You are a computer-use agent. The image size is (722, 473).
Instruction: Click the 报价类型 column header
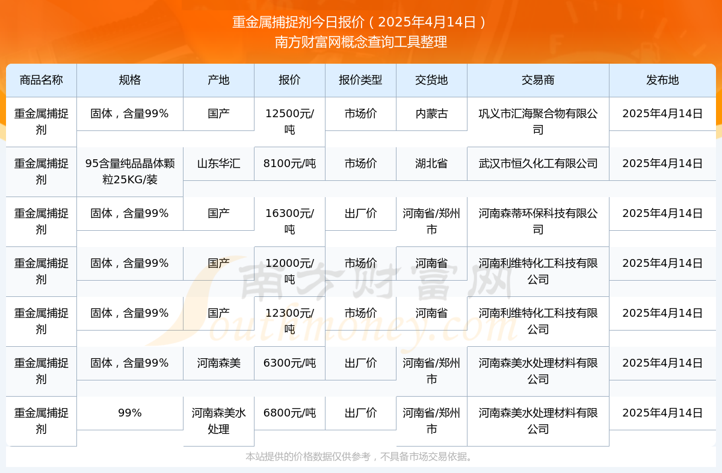[x=360, y=80]
